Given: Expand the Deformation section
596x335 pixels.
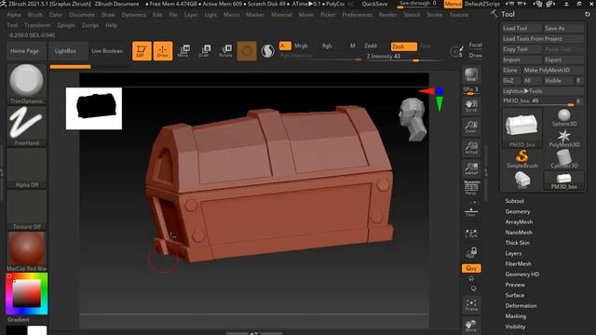Looking at the screenshot, I should click(521, 306).
